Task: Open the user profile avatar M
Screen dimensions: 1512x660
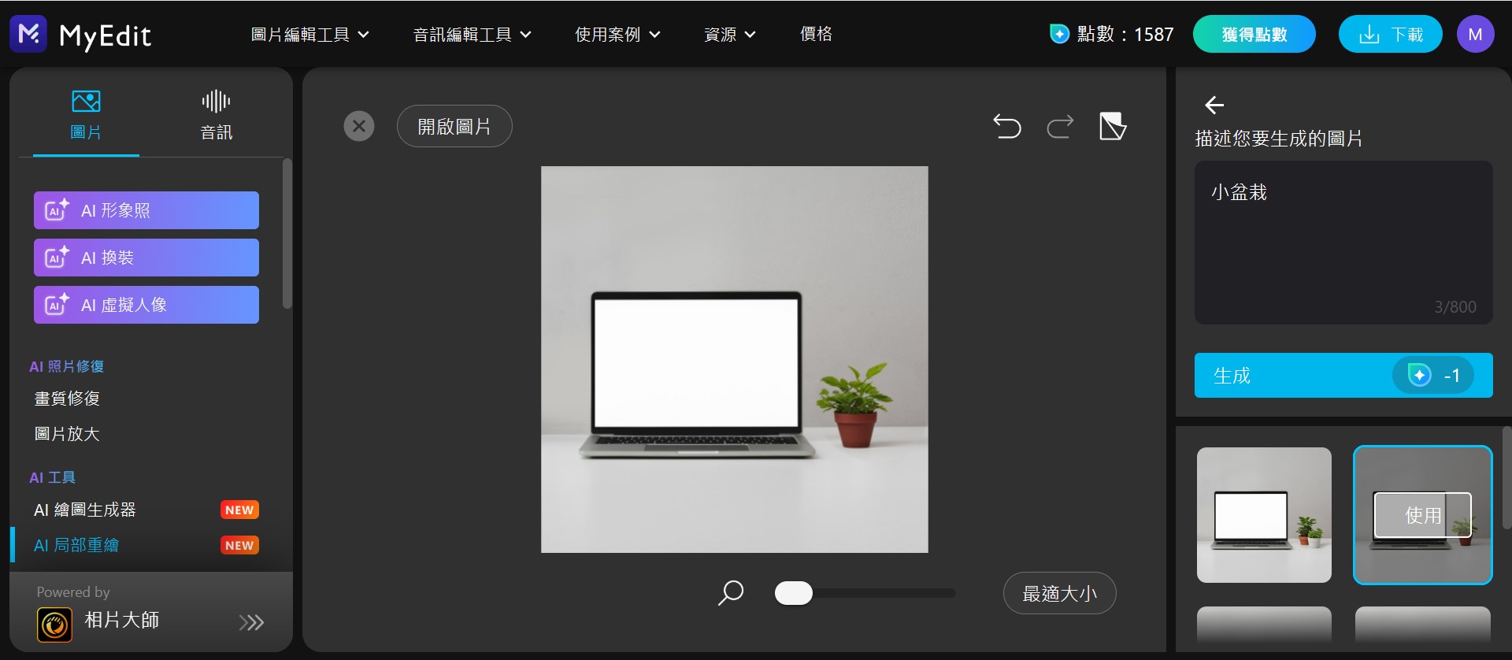Action: tap(1476, 35)
